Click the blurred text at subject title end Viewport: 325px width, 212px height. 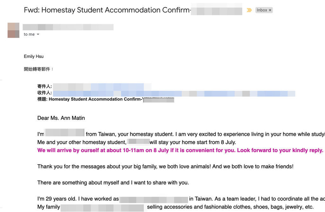coord(216,10)
